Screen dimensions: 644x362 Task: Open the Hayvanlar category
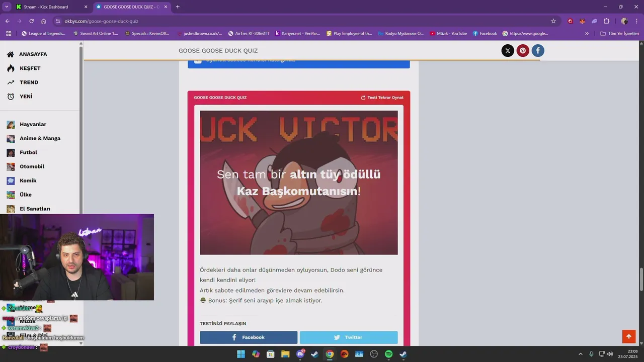(x=33, y=124)
